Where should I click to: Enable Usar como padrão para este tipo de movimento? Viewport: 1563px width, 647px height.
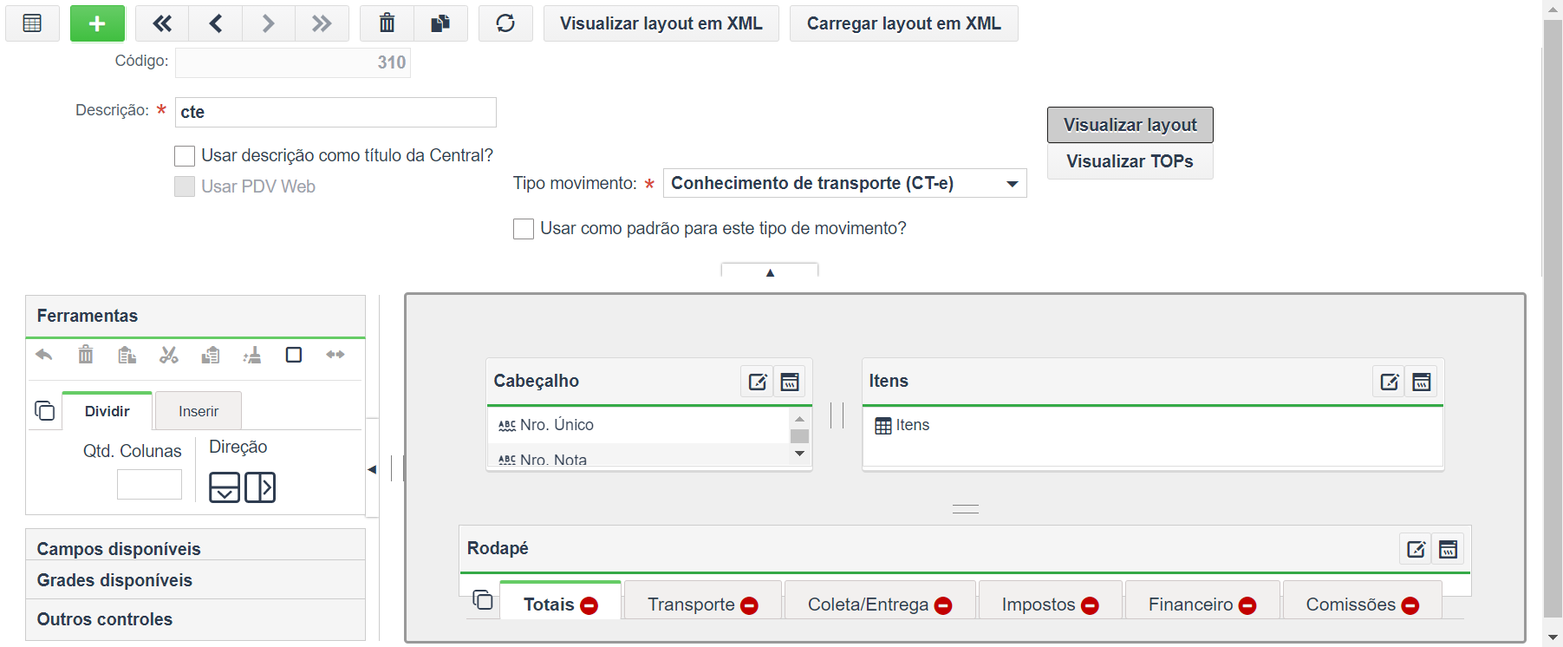click(x=524, y=229)
